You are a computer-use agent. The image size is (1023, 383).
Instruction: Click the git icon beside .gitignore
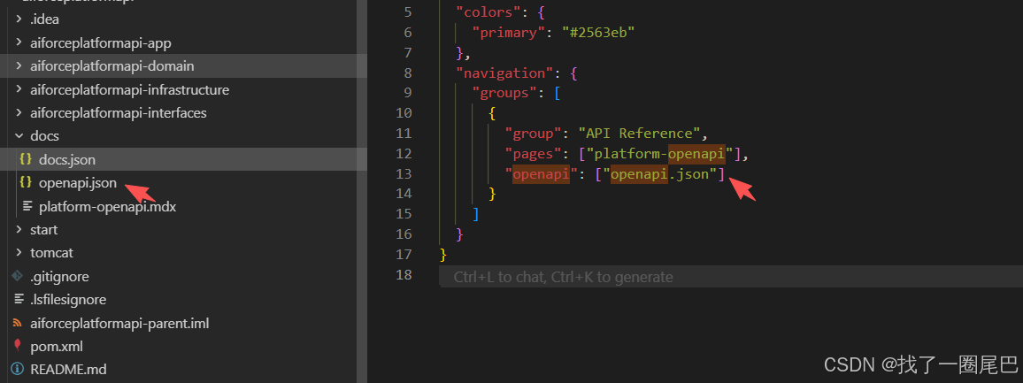(18, 276)
